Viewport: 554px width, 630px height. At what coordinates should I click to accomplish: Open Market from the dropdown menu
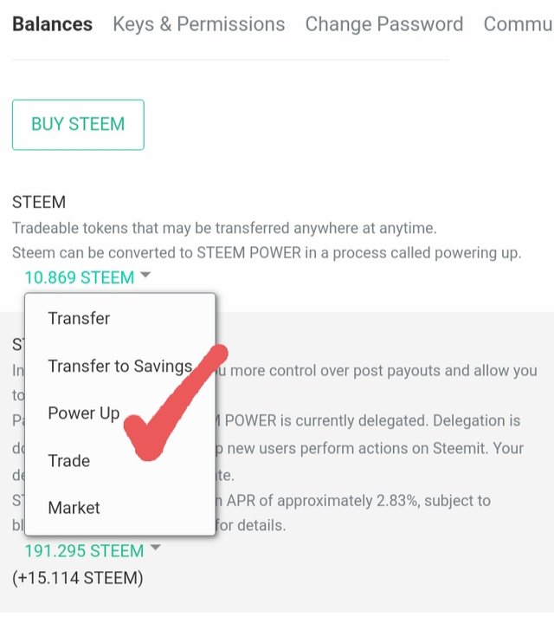click(74, 508)
